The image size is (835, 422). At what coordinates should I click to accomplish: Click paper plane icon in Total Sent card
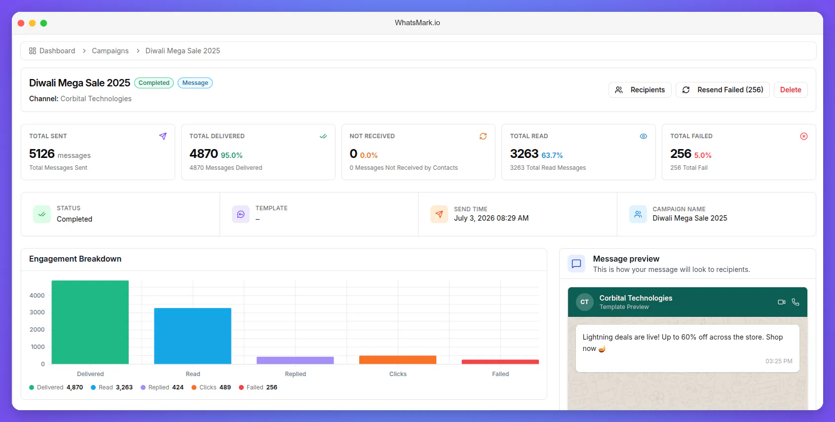[x=163, y=136]
